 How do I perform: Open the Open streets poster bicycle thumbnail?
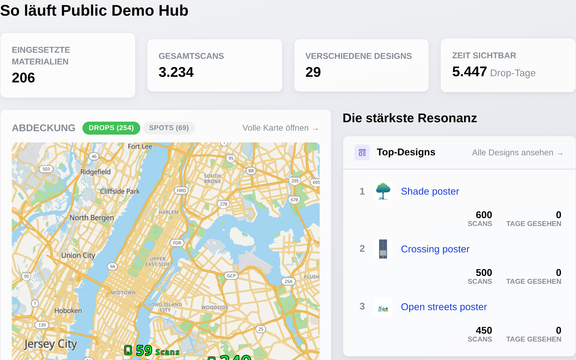click(383, 307)
